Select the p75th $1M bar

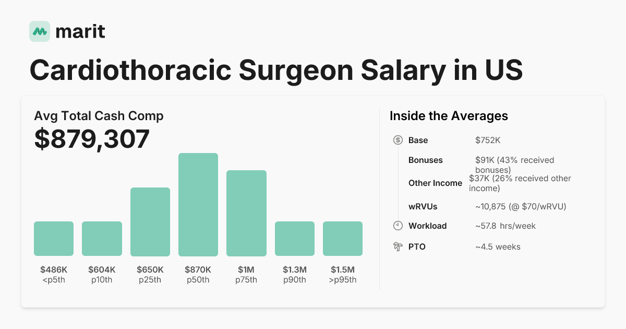tap(246, 213)
